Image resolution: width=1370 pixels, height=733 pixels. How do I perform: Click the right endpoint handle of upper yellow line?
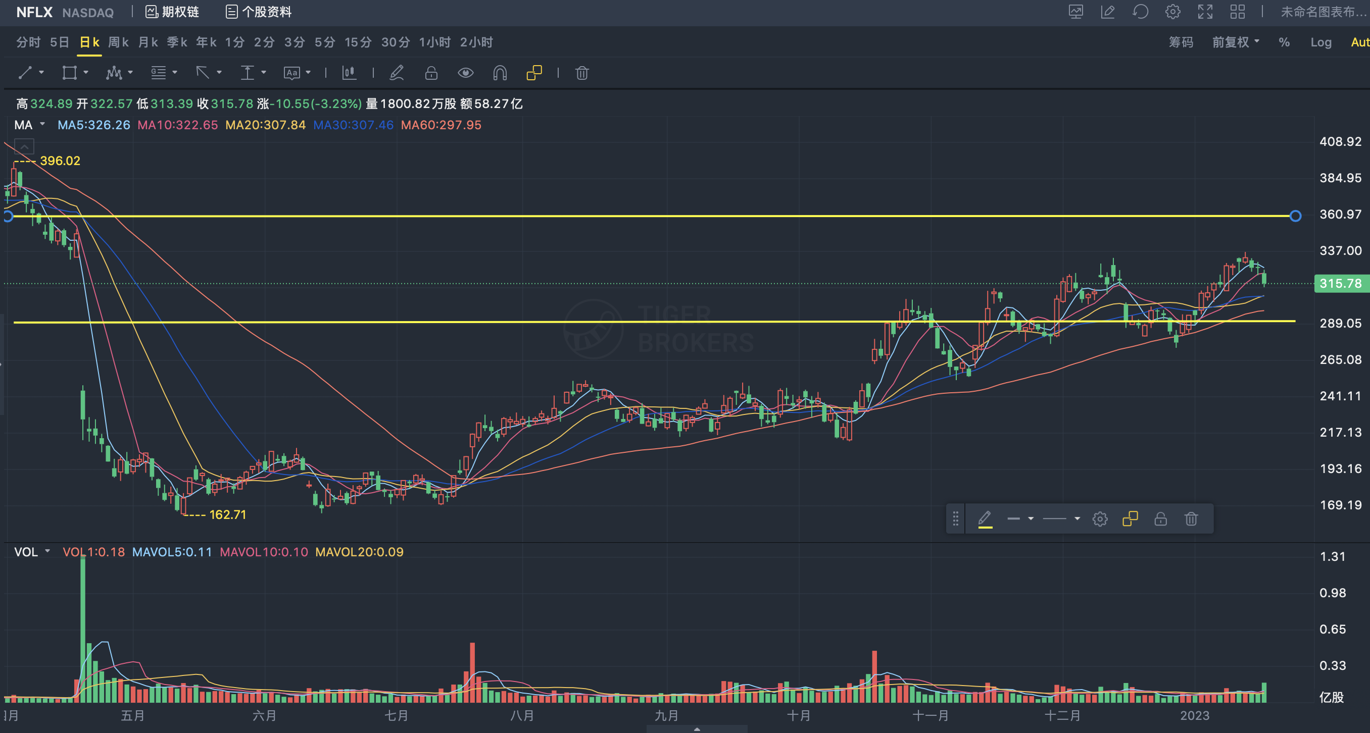click(x=1296, y=216)
